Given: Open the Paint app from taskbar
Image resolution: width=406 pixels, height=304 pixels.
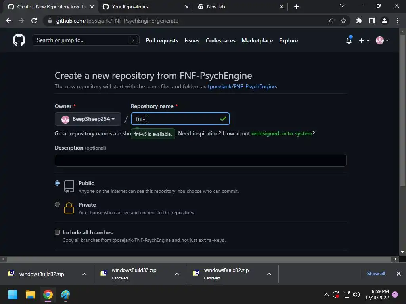Looking at the screenshot, I should [65, 294].
